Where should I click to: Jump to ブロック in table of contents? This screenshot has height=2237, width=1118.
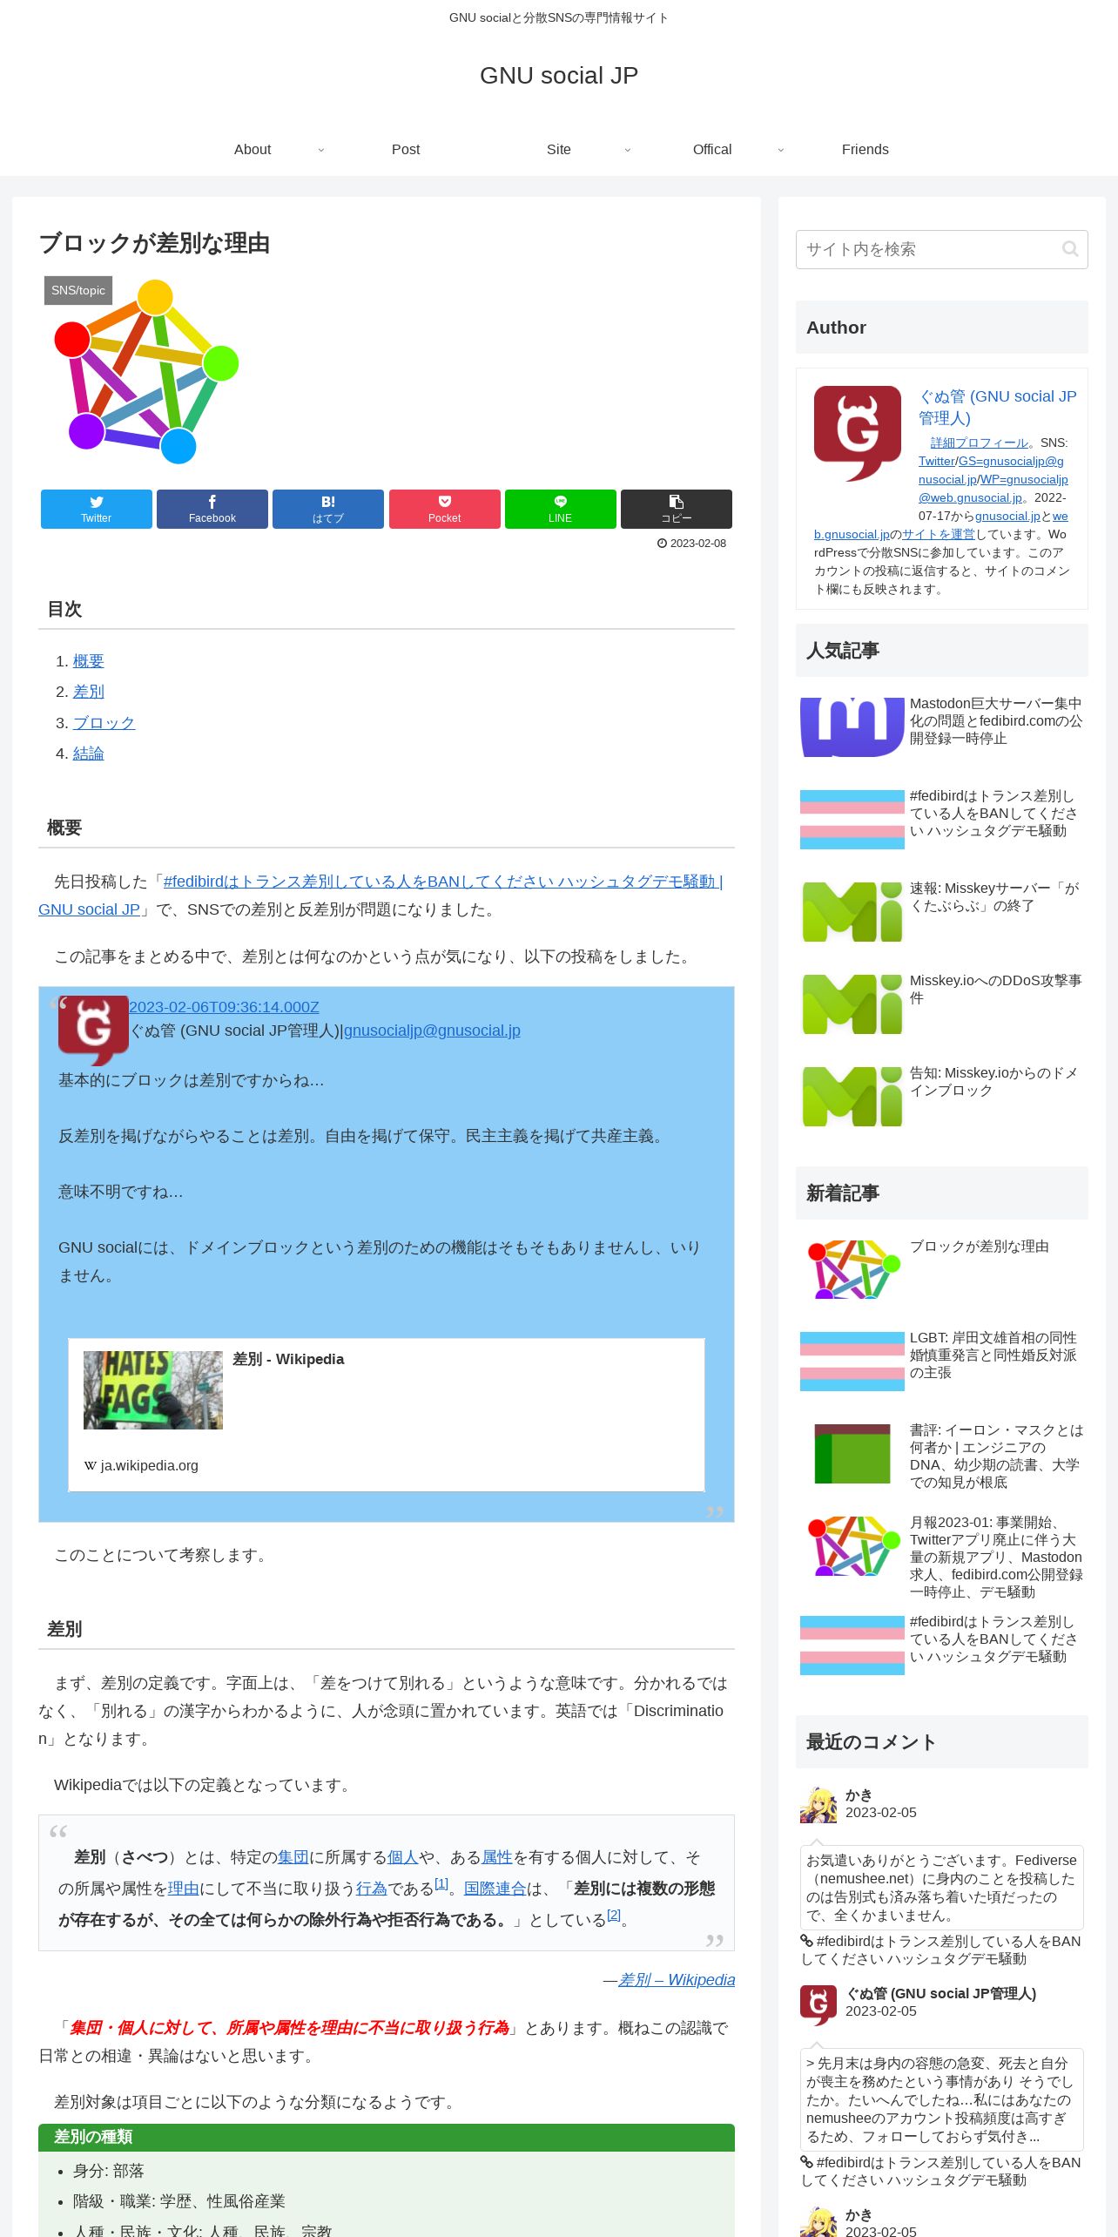tap(104, 723)
